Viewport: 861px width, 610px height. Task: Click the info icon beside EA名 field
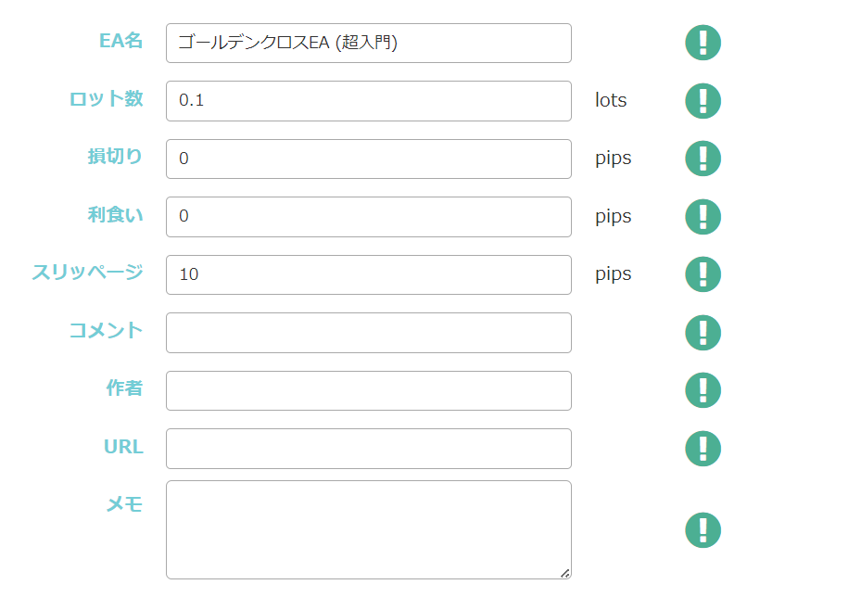pos(703,43)
